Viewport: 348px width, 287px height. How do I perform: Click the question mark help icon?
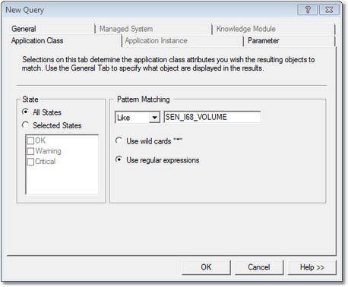tap(308, 10)
